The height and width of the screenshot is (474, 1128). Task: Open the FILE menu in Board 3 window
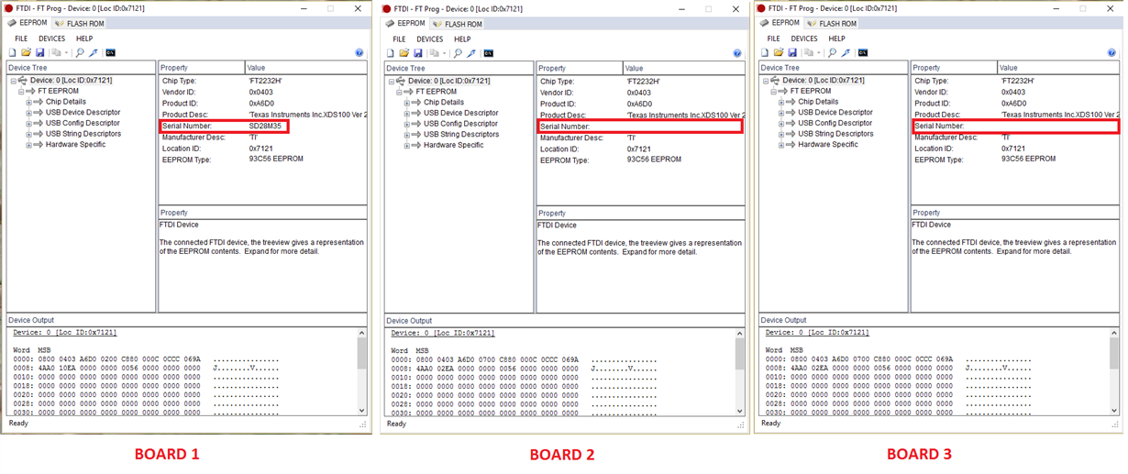point(772,39)
